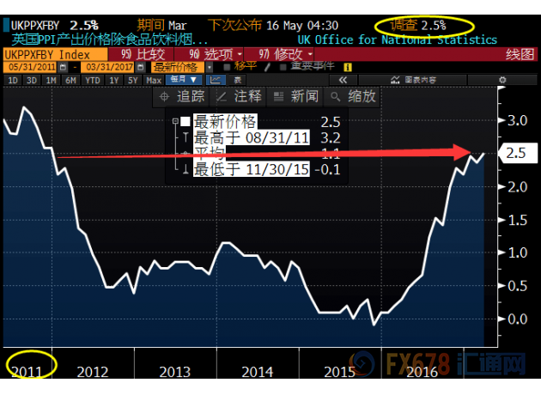Click the 2.5 last value marker on axis
Screen dimensions: 541x395
pos(516,154)
